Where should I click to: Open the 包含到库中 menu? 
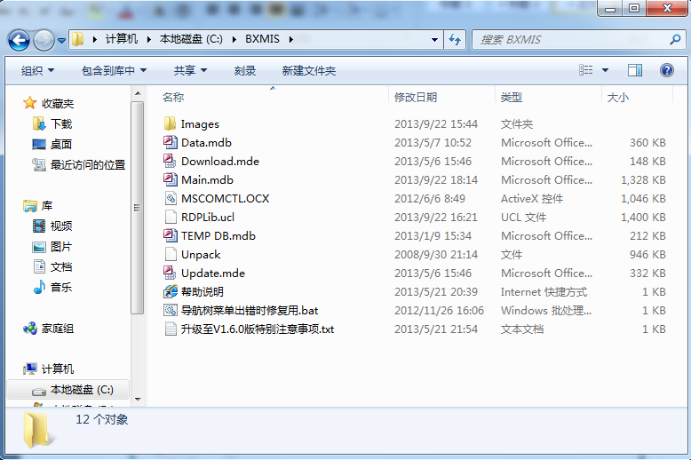point(114,70)
